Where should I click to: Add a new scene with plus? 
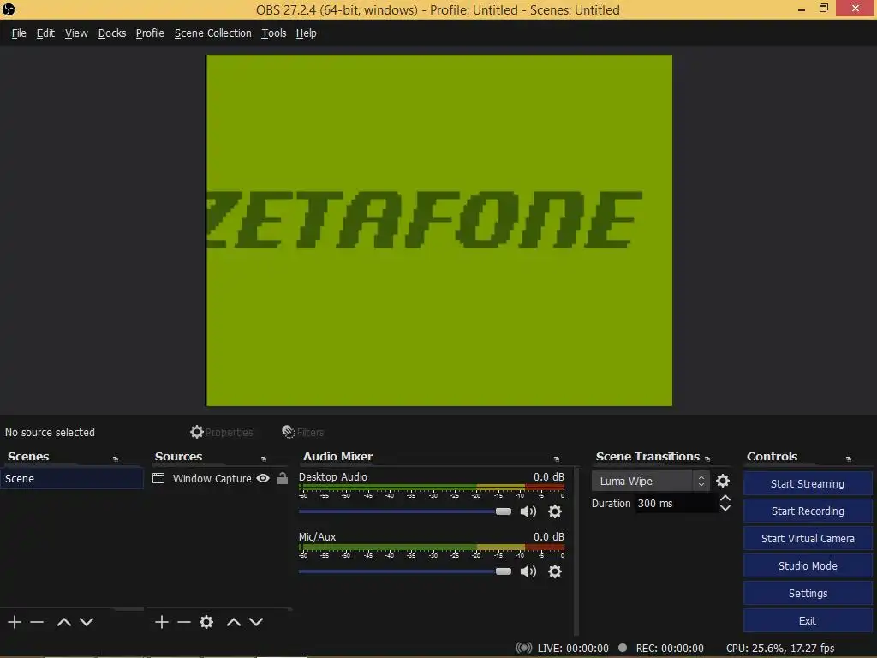click(x=15, y=622)
